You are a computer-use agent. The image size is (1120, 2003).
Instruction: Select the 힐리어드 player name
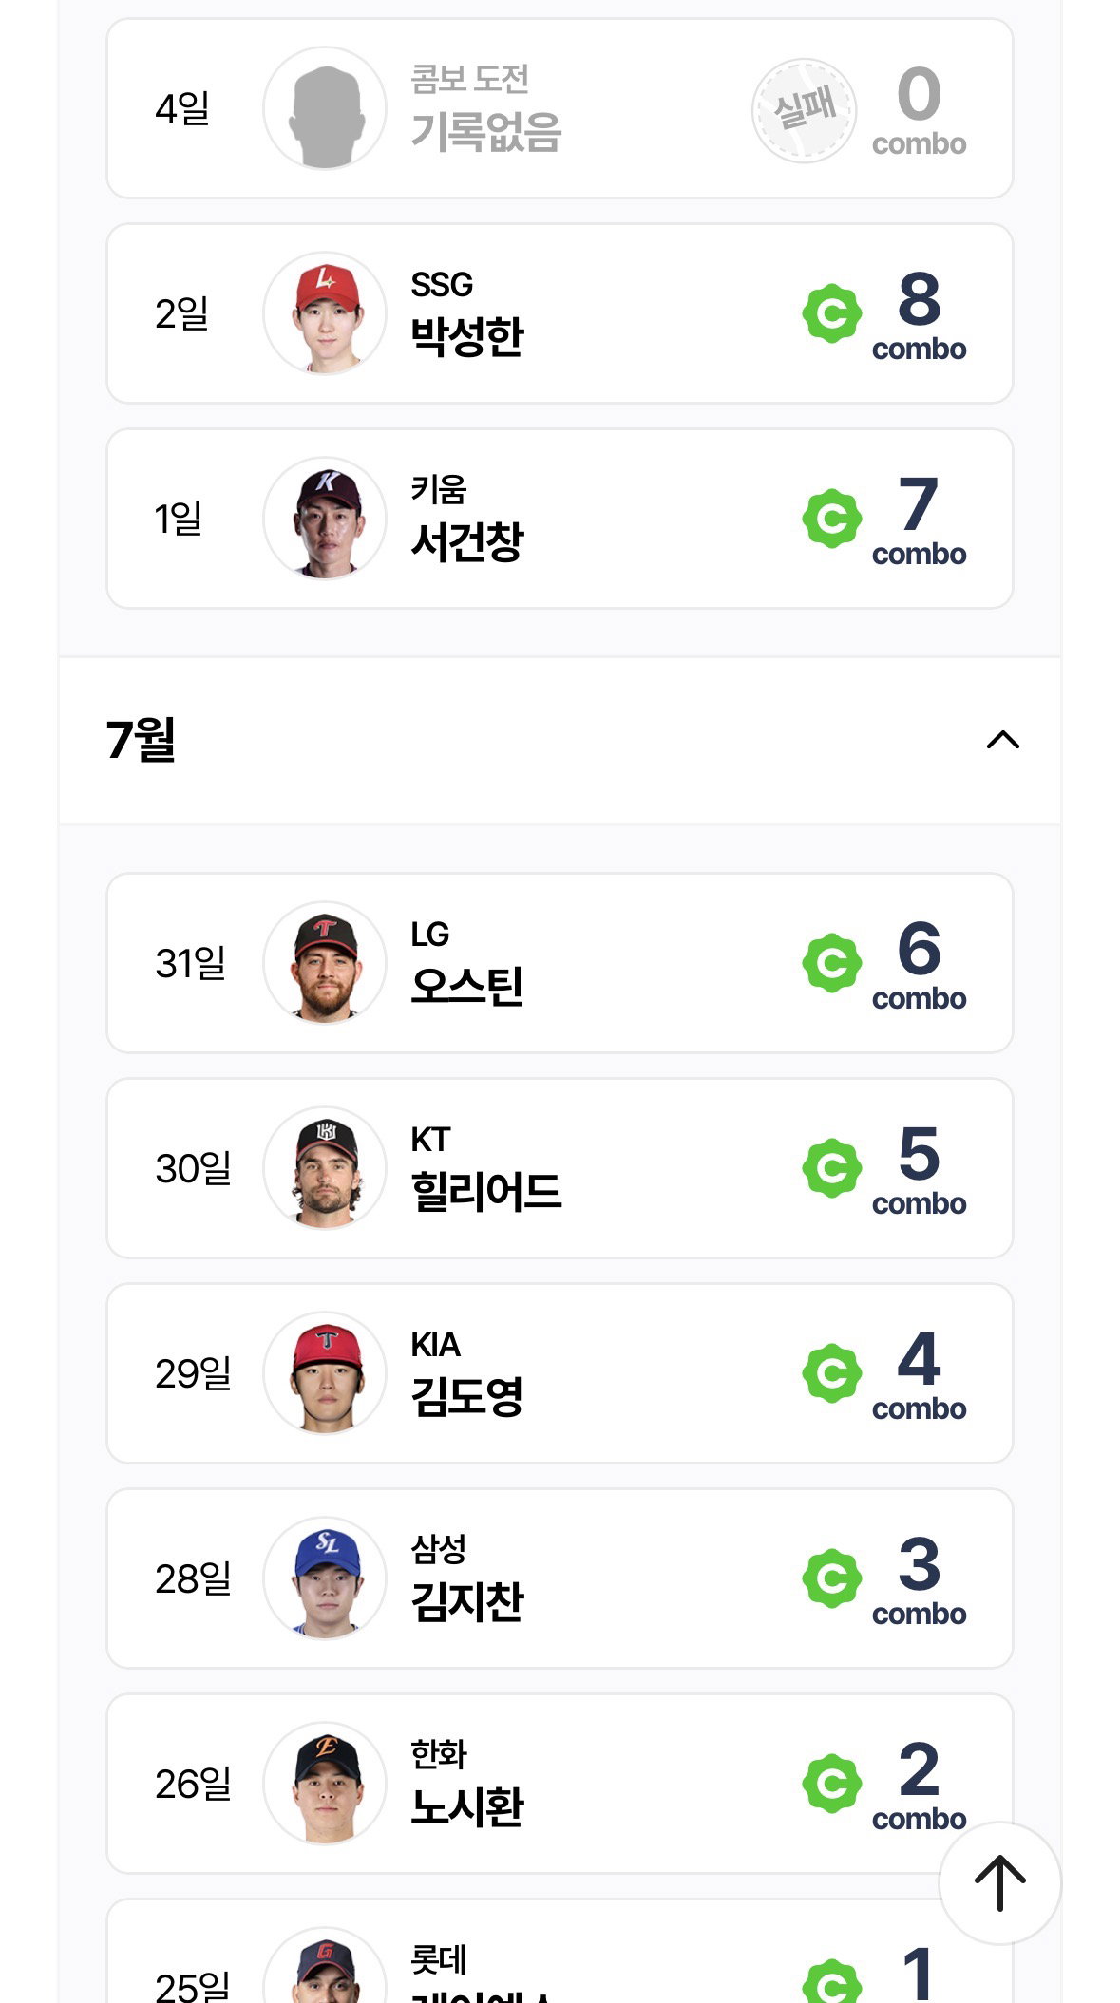pos(485,1191)
